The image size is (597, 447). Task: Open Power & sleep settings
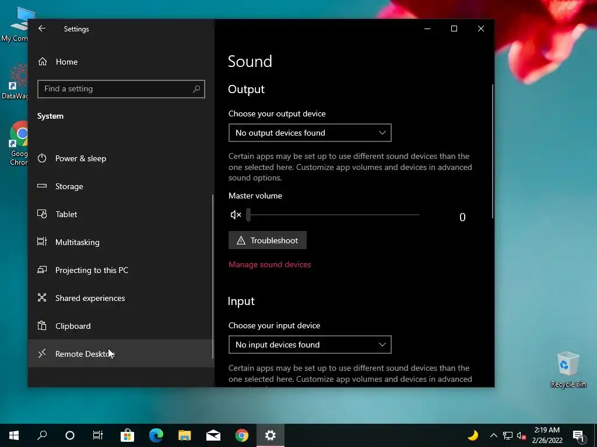pos(121,158)
